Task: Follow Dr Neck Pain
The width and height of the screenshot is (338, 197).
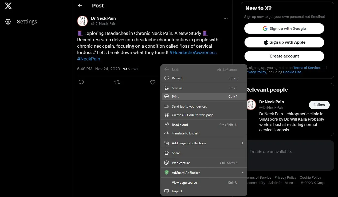Action: 319,105
